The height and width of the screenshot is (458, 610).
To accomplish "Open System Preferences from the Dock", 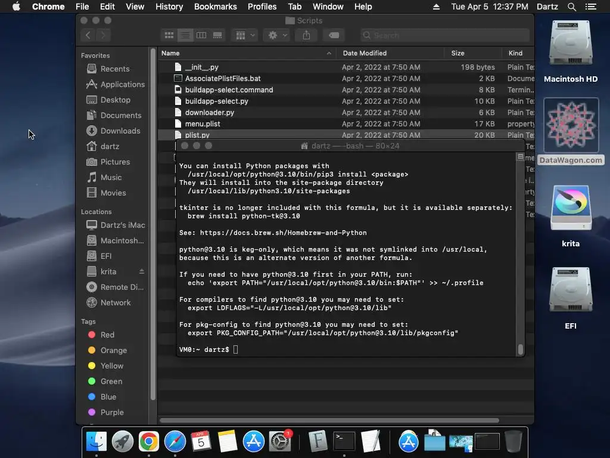I will (280, 441).
